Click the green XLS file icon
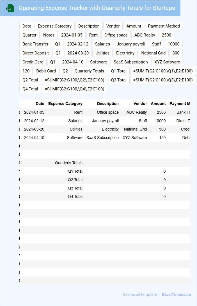This screenshot has height=306, width=197. pyautogui.click(x=10, y=8)
